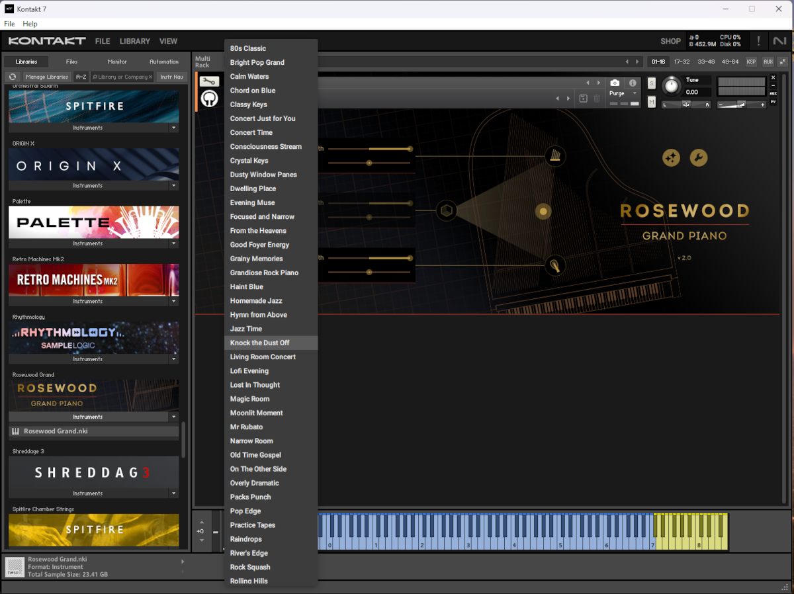Open the gold wrench settings icon
Screen dimensions: 794x594
699,157
